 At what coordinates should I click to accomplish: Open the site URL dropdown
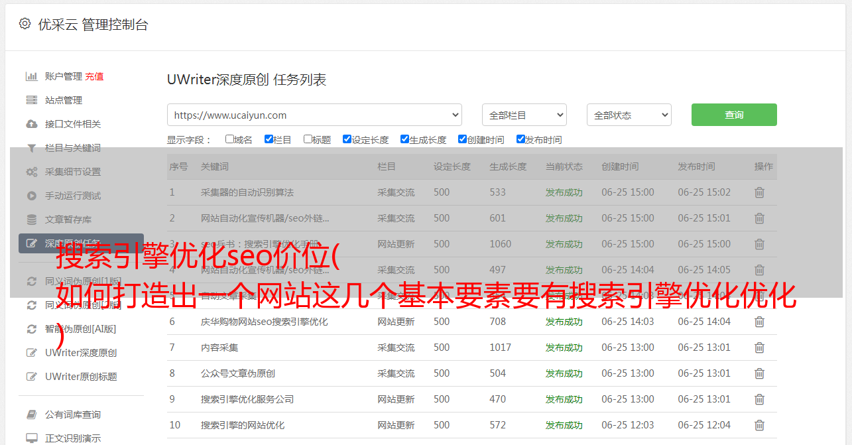coord(314,115)
